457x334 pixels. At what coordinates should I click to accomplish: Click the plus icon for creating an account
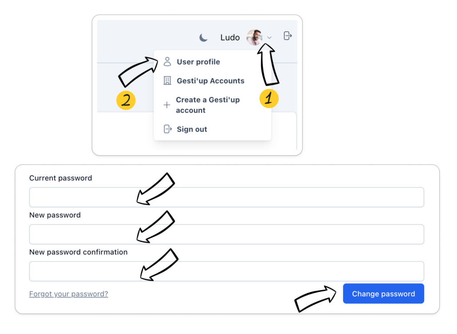167,105
